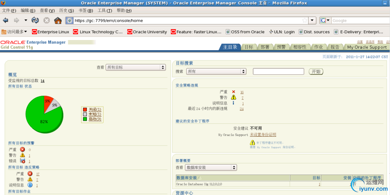Click the address bar URL field
This screenshot has width=390, height=195.
tap(188, 21)
